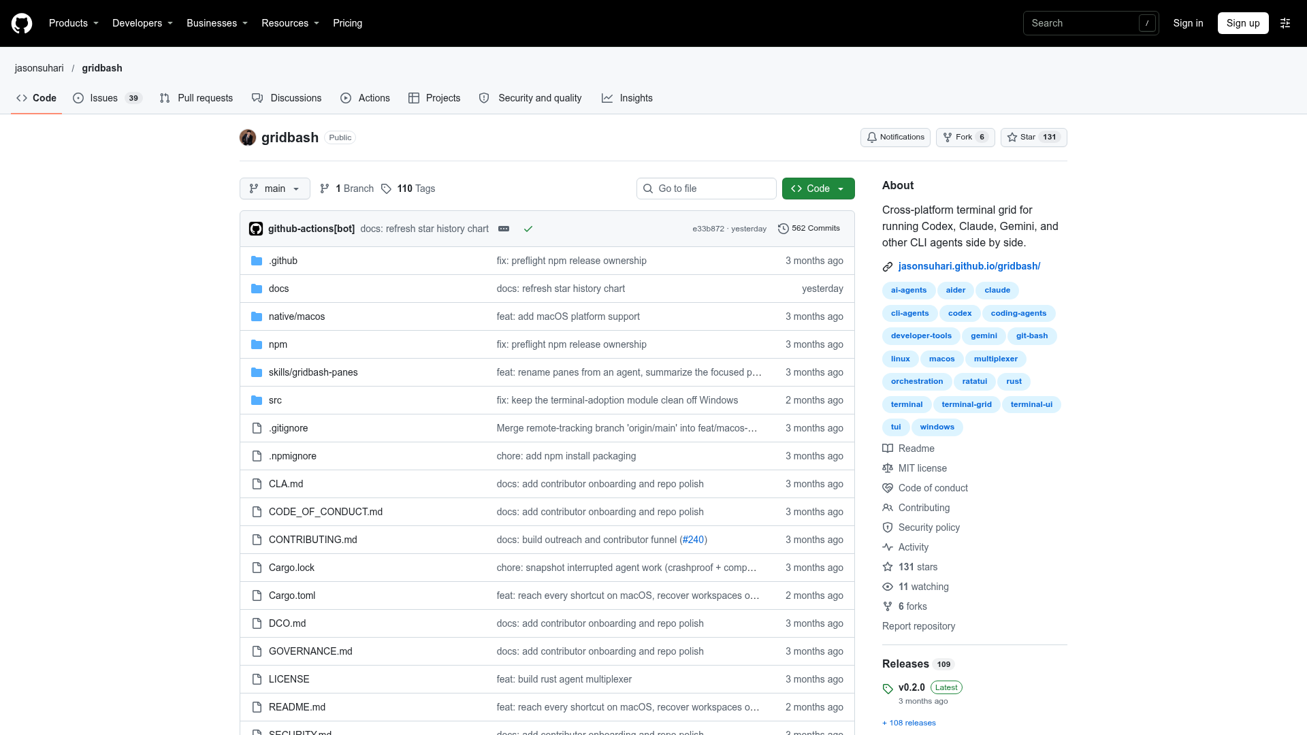Click the Notifications button

click(x=895, y=137)
